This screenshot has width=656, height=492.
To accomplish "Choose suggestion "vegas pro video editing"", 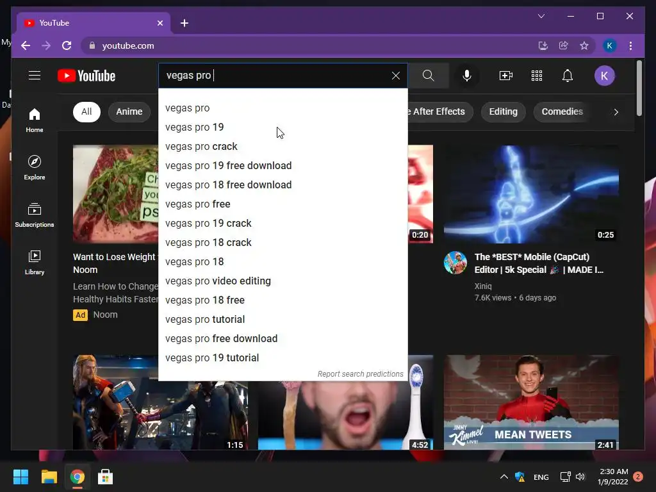I will 283,281.
